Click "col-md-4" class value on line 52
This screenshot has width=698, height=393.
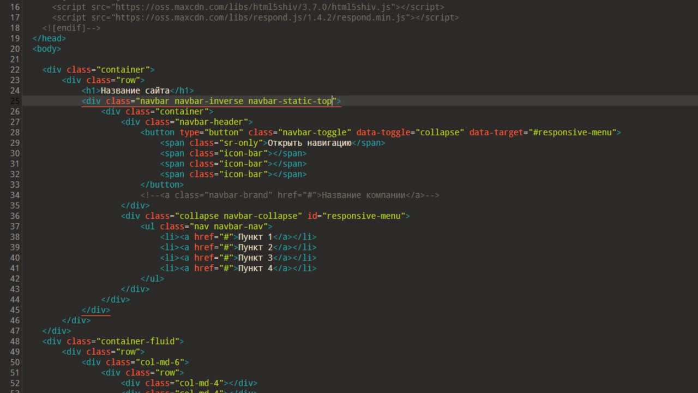(x=199, y=383)
